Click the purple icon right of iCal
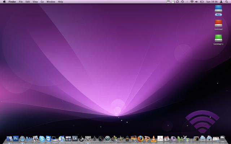This screenshot has width=231, height=144. [x=173, y=139]
